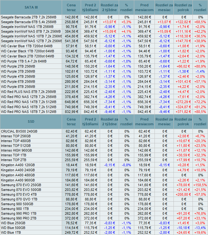Click the half-year difference +111,16 €
208x235 pixels.
click(183, 31)
